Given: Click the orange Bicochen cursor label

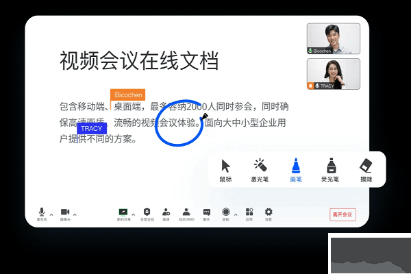Looking at the screenshot, I should point(128,95).
